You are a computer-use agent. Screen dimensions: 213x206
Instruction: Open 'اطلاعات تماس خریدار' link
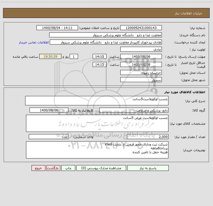[34, 42]
